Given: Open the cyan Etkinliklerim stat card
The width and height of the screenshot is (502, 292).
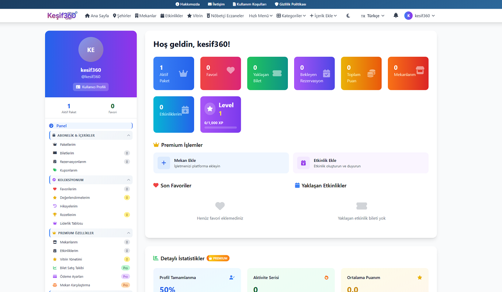Looking at the screenshot, I should [x=174, y=114].
